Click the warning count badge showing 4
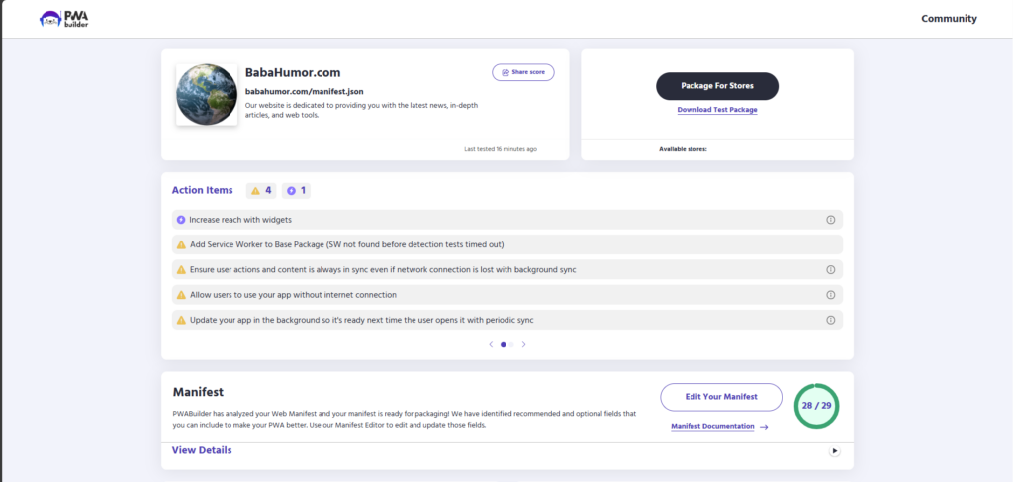 (x=261, y=191)
